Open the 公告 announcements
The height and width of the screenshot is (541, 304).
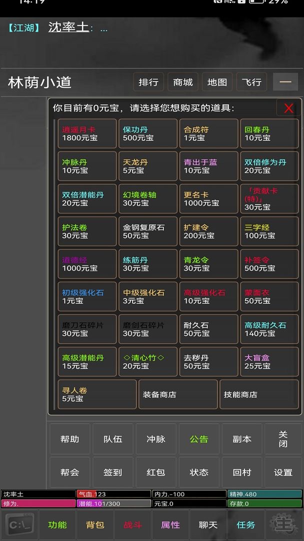198,439
